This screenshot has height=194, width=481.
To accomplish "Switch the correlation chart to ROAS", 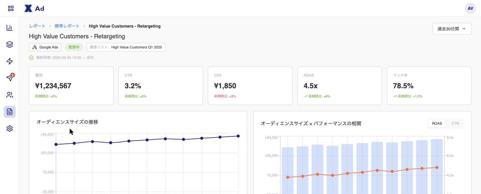I will click(437, 124).
